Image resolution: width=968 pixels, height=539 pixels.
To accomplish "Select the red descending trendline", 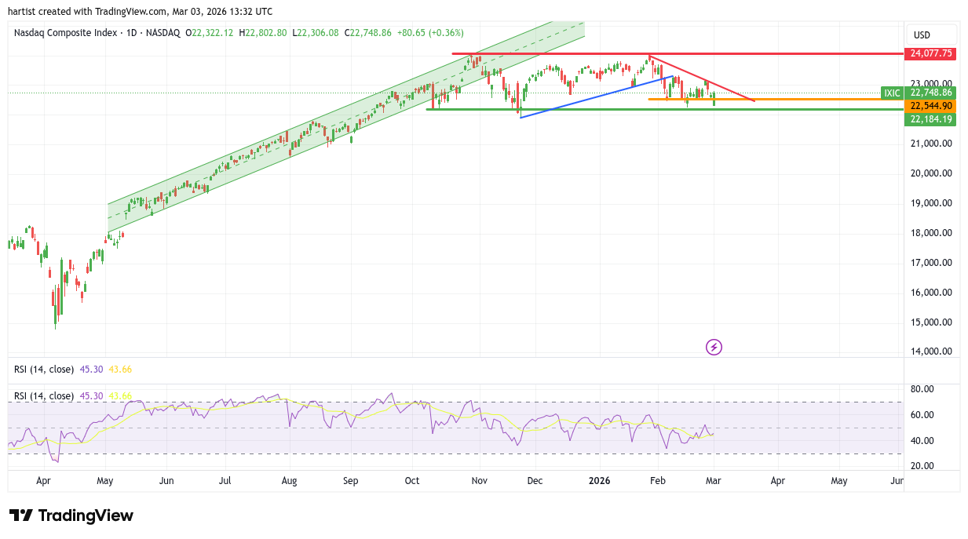I will point(707,80).
